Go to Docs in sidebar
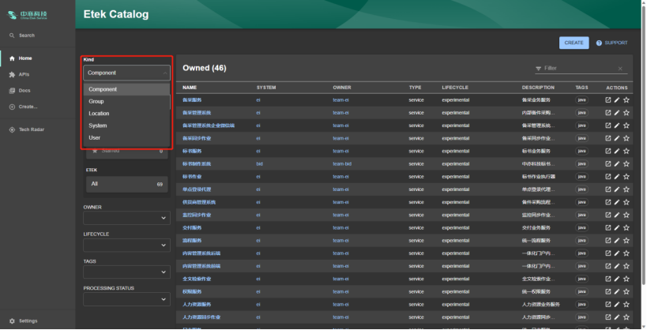 pos(24,90)
